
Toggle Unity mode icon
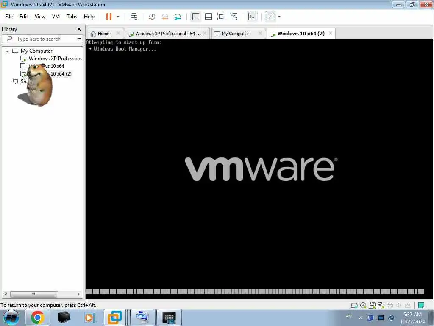pos(234,17)
